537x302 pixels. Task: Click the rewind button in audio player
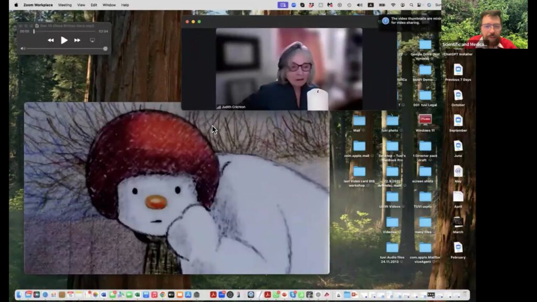[x=51, y=40]
